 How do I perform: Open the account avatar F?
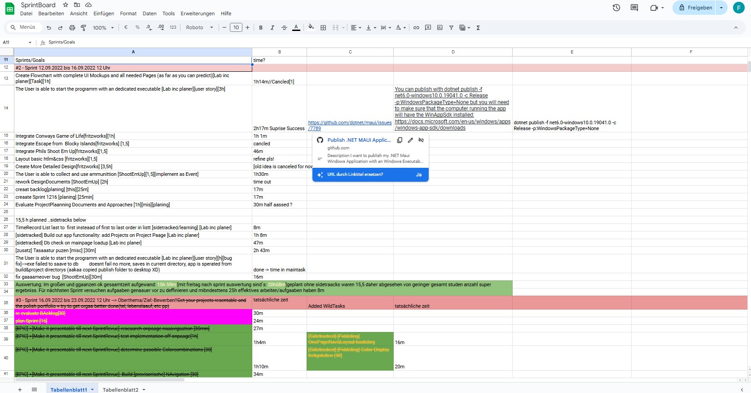click(739, 8)
